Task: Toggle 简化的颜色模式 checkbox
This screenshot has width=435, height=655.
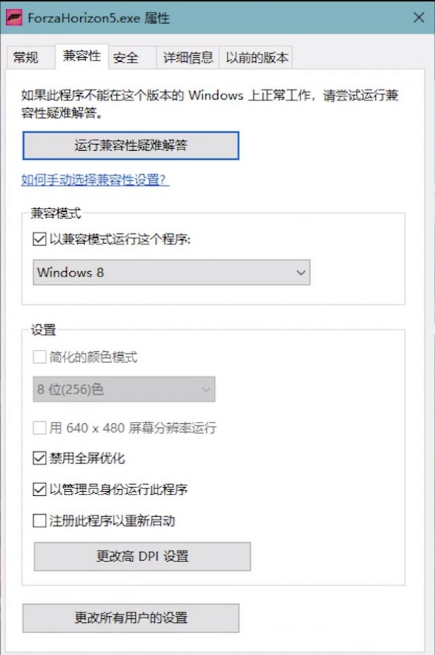Action: coord(39,357)
